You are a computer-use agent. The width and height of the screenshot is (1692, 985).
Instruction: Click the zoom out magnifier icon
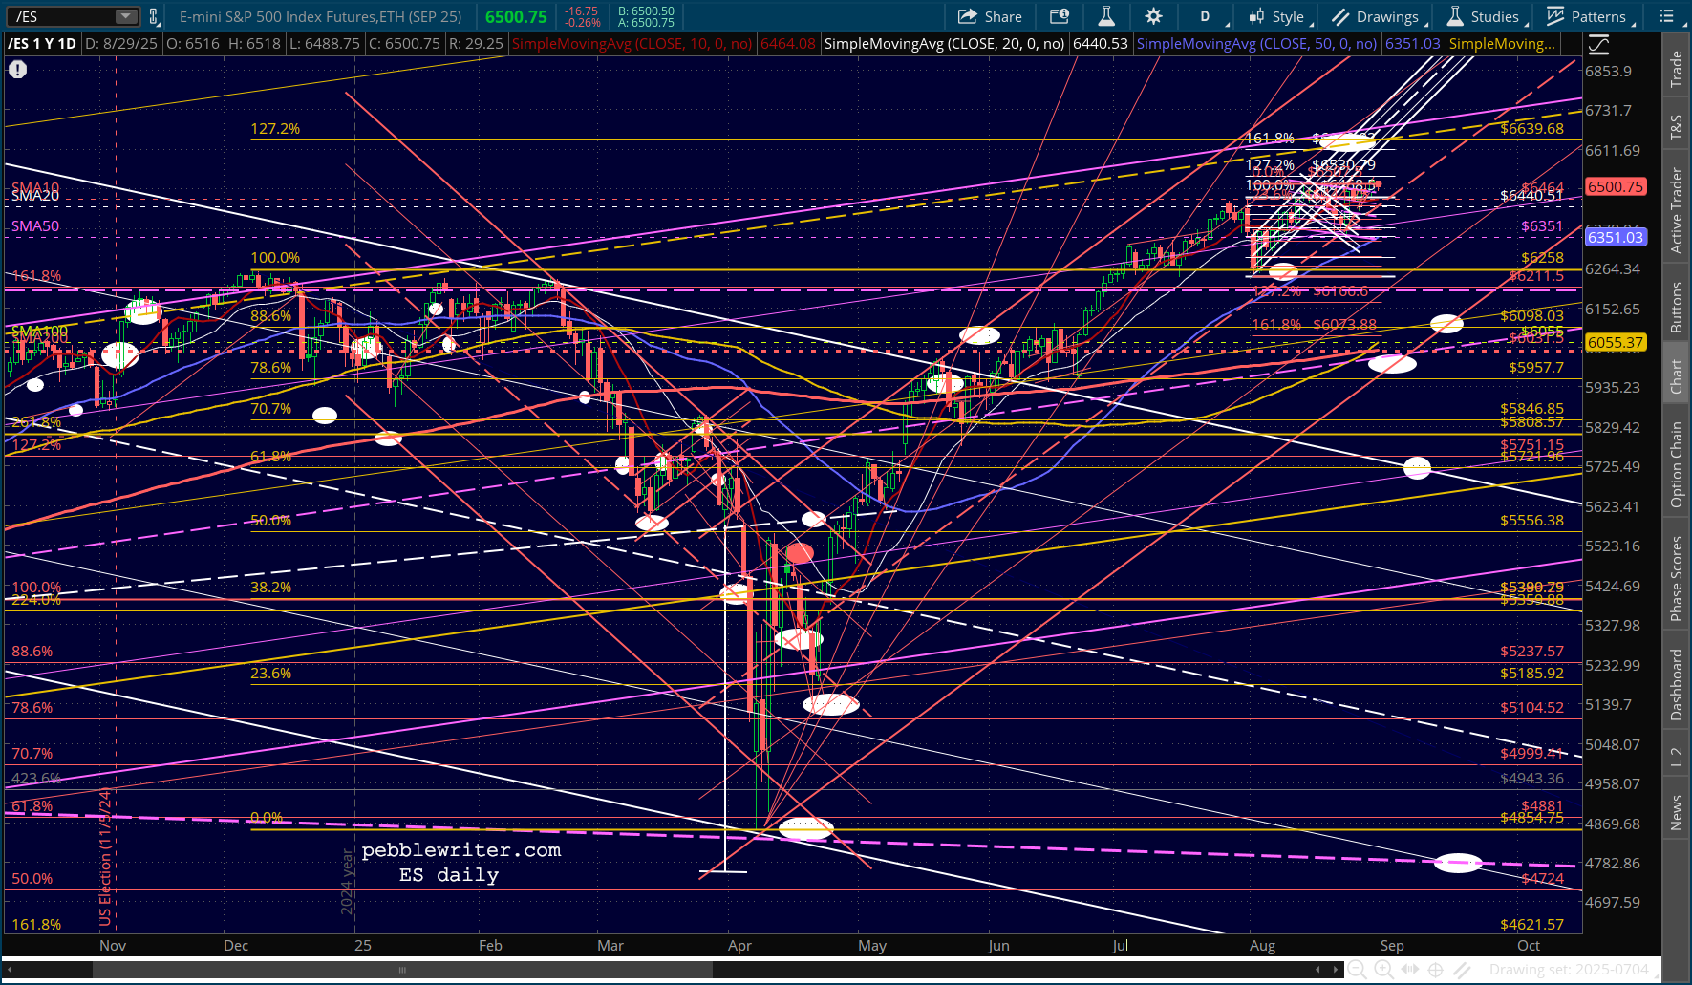tap(1357, 970)
